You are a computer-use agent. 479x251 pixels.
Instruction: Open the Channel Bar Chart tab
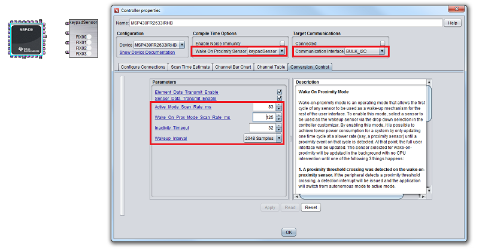(234, 67)
